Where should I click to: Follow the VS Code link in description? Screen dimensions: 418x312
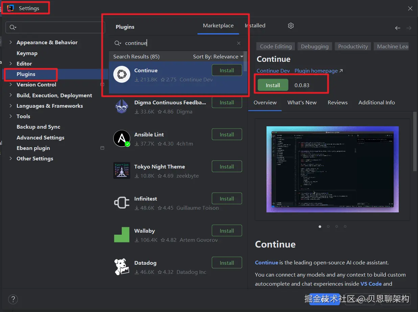tap(371, 284)
